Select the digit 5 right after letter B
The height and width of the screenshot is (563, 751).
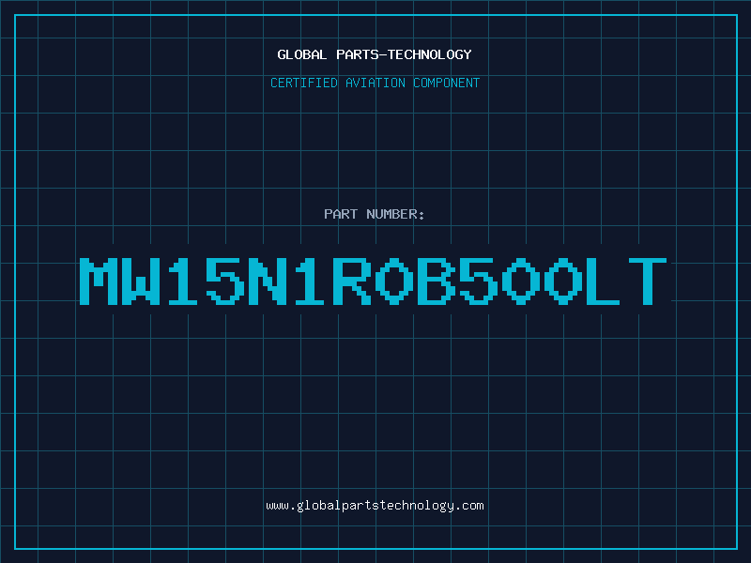tap(479, 281)
